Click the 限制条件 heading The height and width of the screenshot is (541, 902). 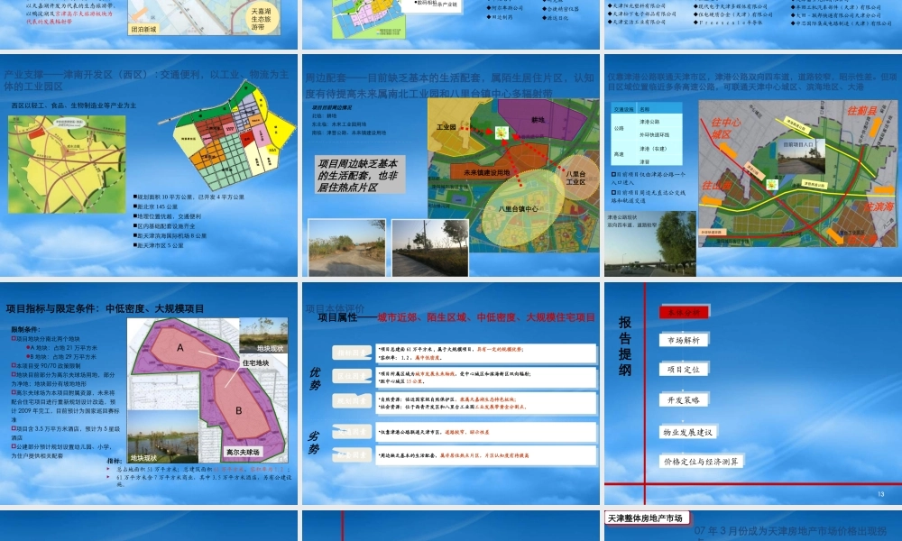coord(25,329)
